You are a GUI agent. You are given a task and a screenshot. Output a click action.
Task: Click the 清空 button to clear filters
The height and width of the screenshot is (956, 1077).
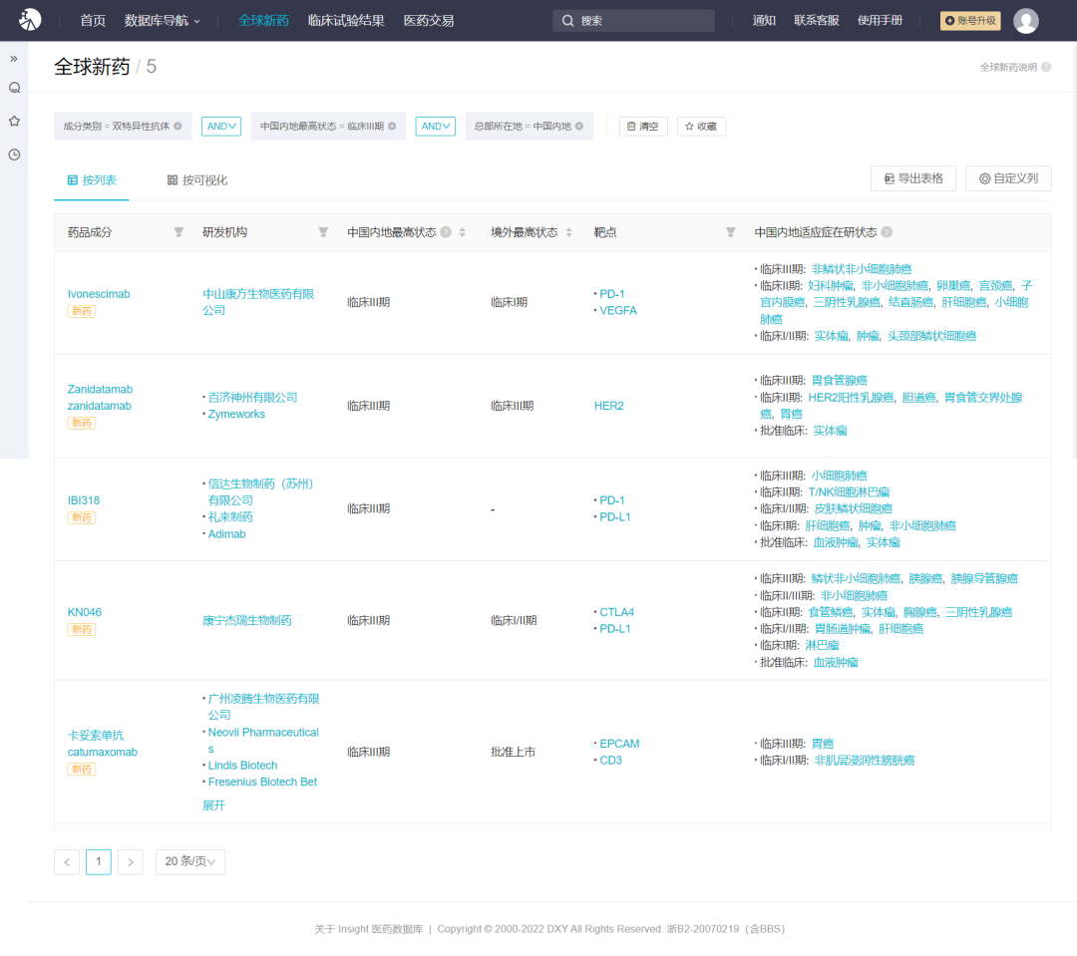643,127
